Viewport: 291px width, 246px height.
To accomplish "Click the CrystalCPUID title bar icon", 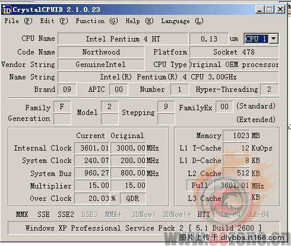I will point(7,9).
